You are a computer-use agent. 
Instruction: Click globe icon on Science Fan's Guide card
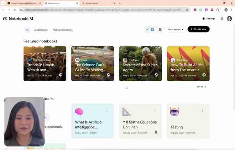coord(108,75)
